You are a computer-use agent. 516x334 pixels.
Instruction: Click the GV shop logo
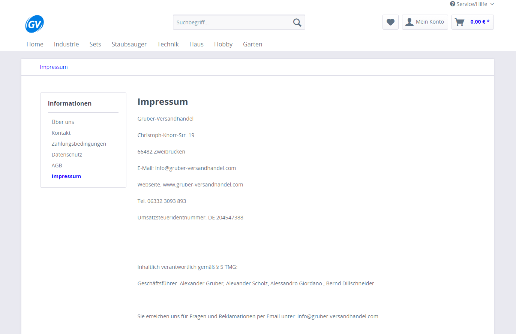point(34,24)
